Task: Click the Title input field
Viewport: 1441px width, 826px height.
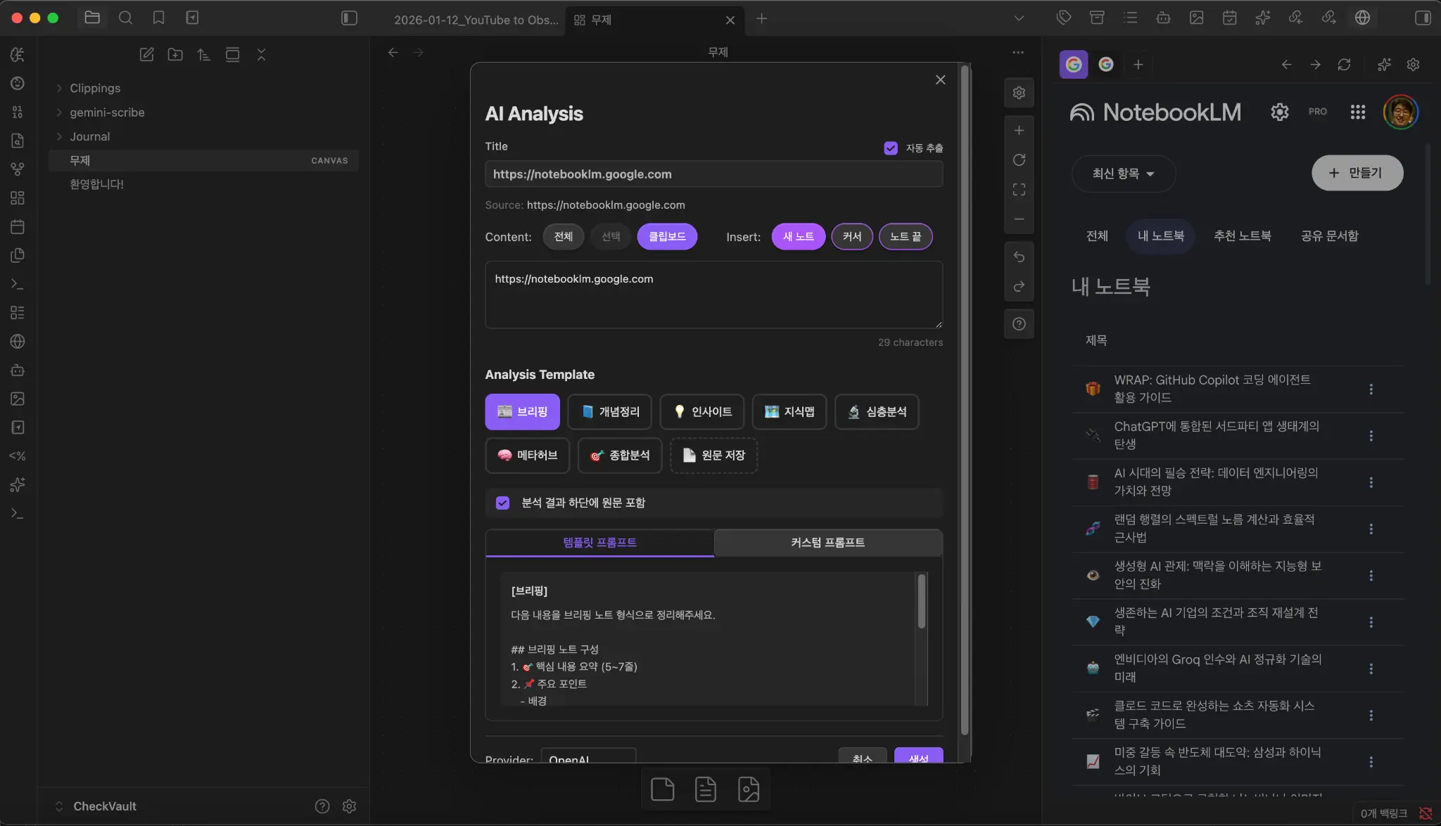Action: click(x=713, y=174)
